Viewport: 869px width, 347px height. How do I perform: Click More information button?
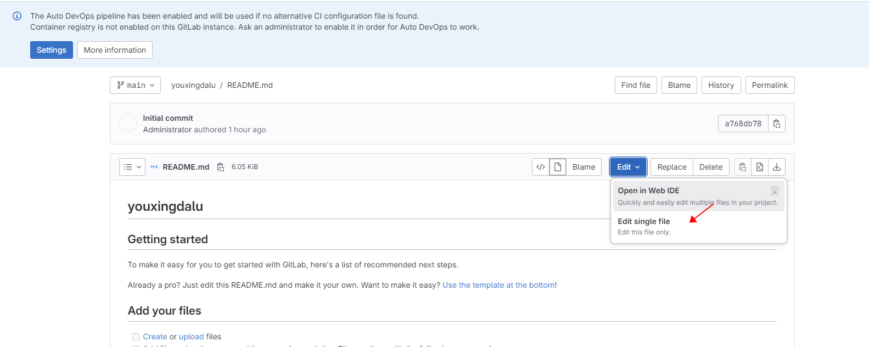115,50
